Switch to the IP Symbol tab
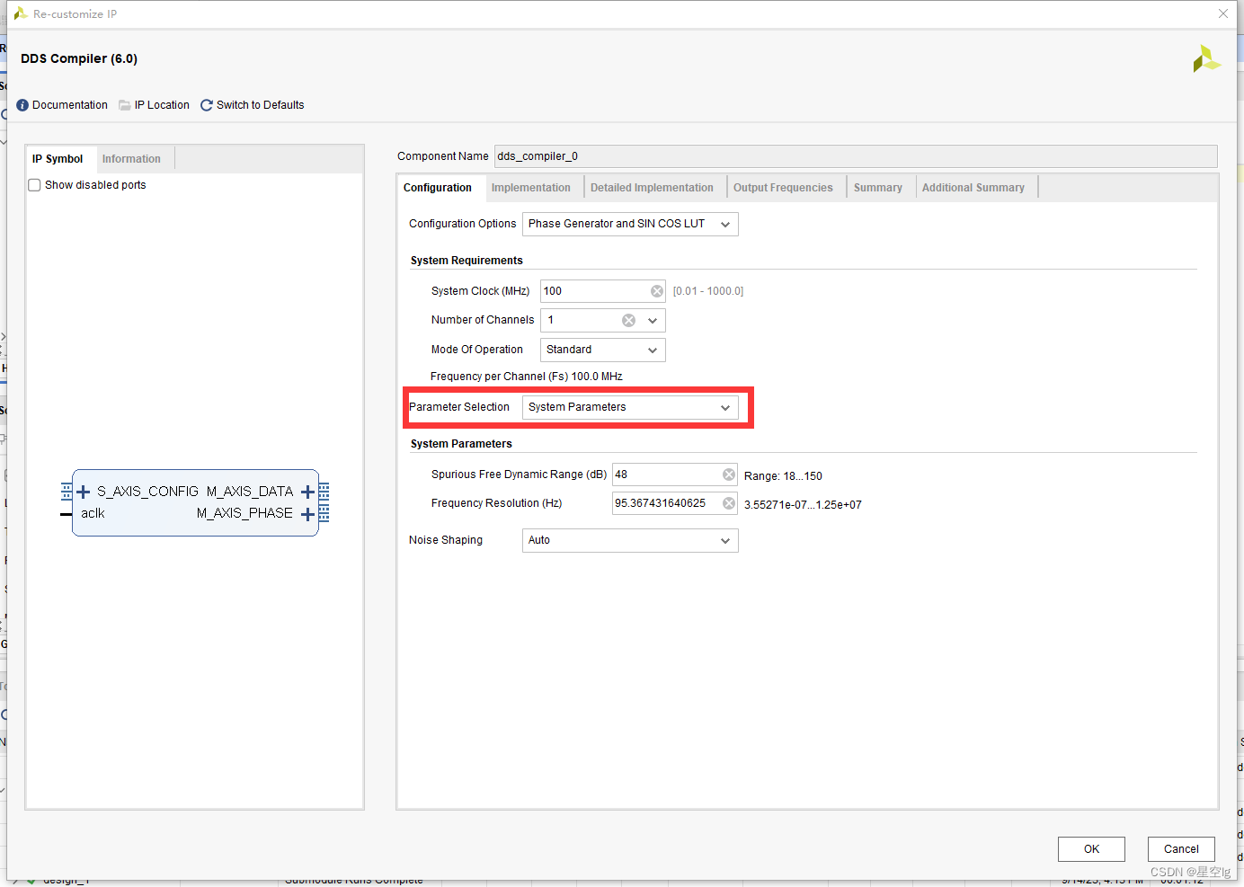The width and height of the screenshot is (1244, 887). pyautogui.click(x=58, y=159)
